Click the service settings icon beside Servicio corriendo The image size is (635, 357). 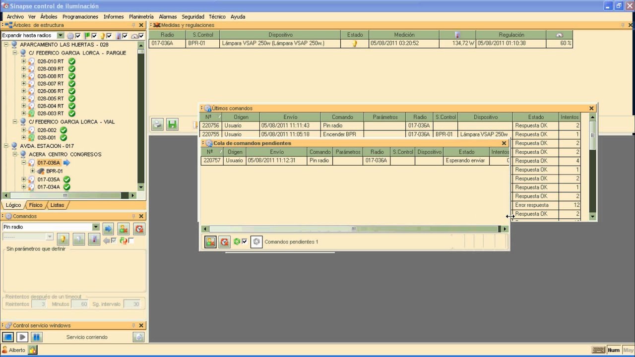point(139,337)
